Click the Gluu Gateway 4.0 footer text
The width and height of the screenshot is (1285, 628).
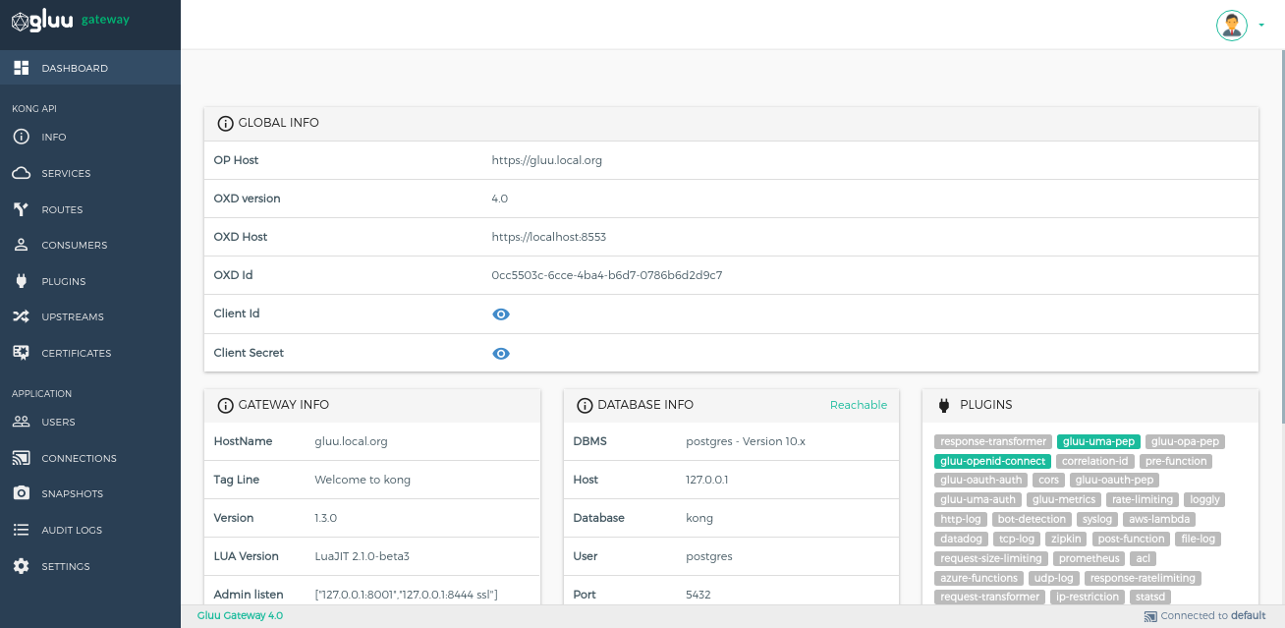240,616
